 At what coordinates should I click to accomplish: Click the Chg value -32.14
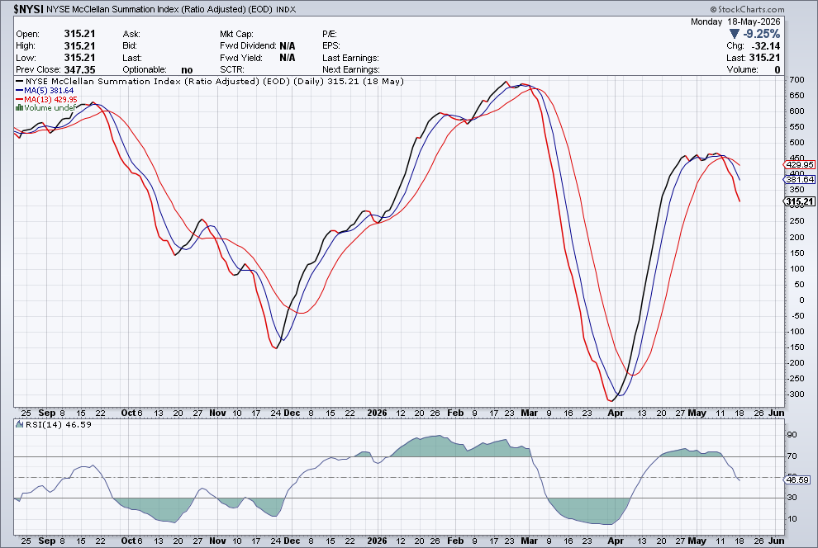(766, 46)
